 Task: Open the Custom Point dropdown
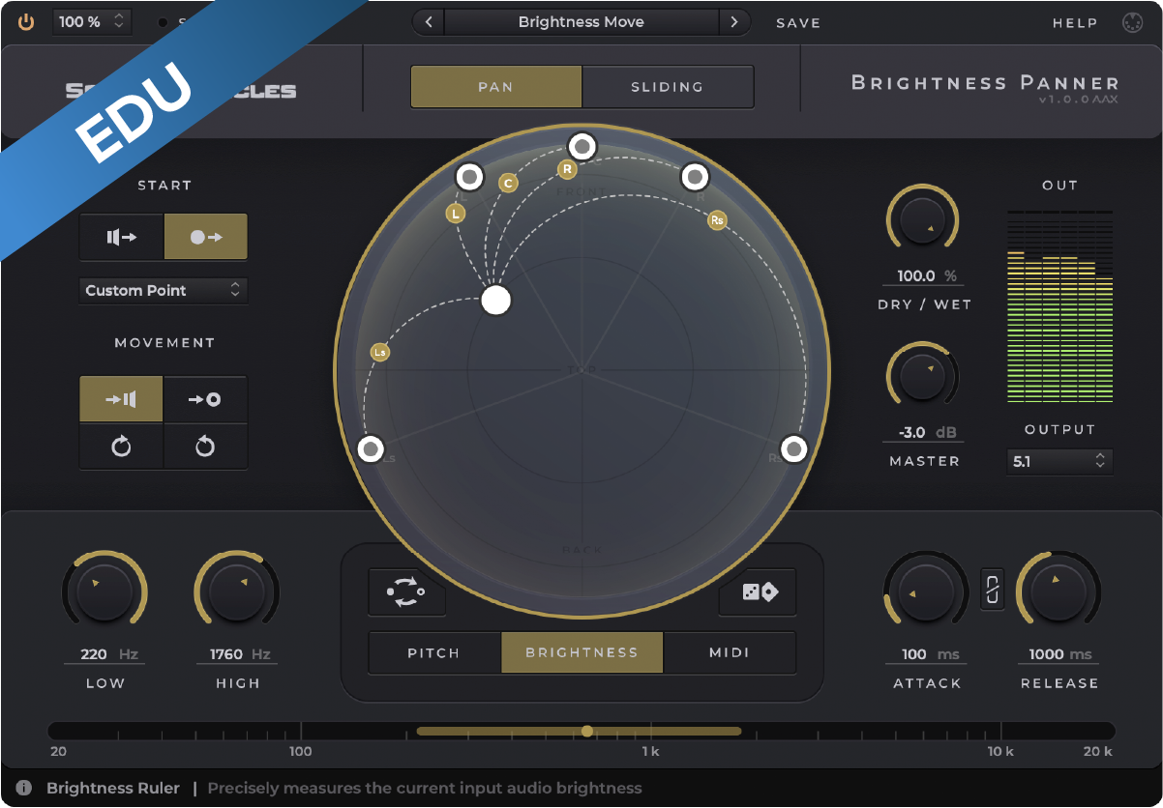[163, 290]
